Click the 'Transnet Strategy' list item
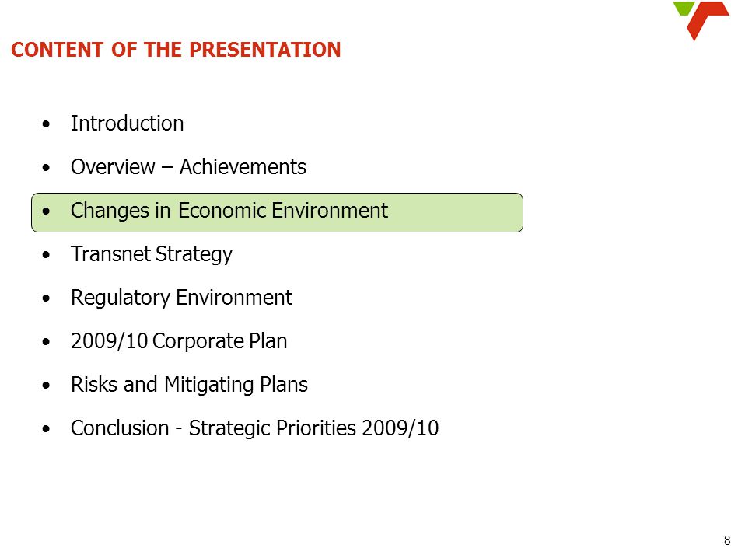Screen dimensions: 731x548 152,254
